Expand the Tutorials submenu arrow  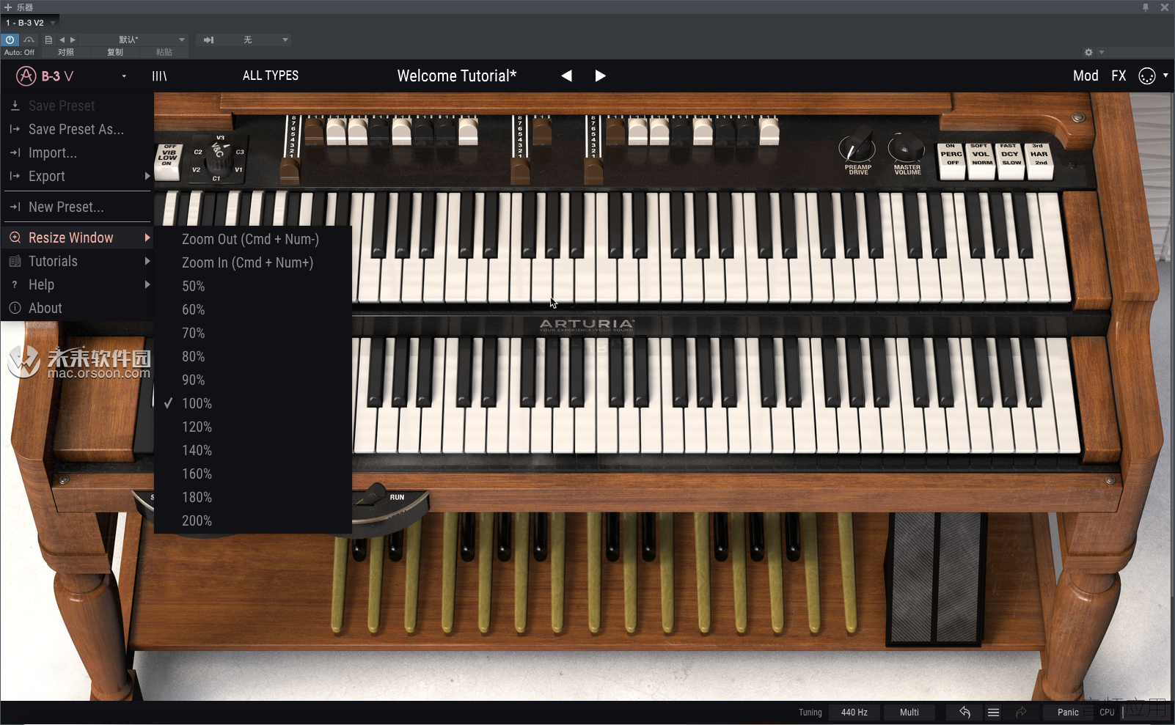(147, 261)
